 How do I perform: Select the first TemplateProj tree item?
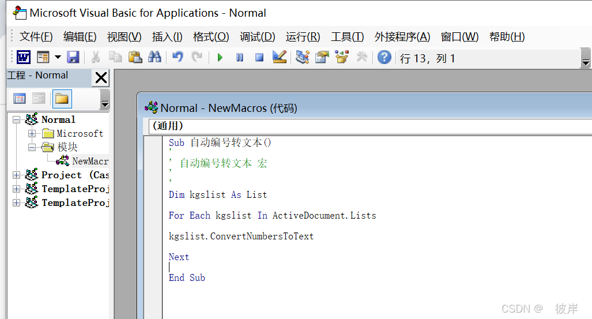coord(75,189)
